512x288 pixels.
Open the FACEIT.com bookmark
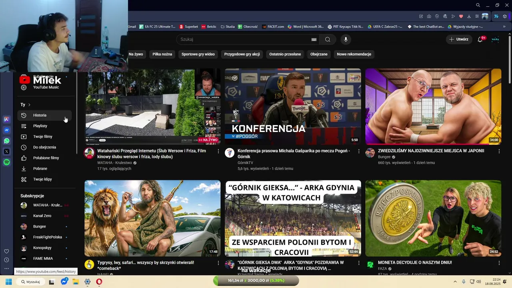click(x=273, y=27)
